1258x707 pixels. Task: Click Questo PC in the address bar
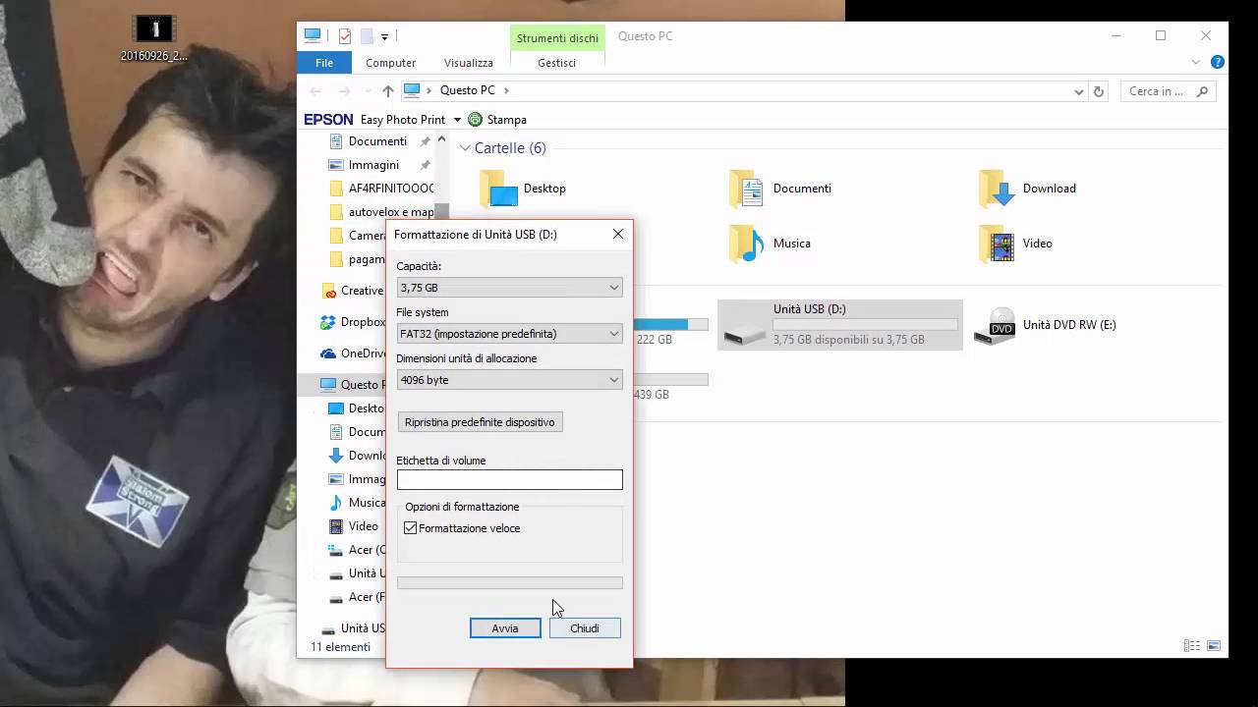pos(468,90)
